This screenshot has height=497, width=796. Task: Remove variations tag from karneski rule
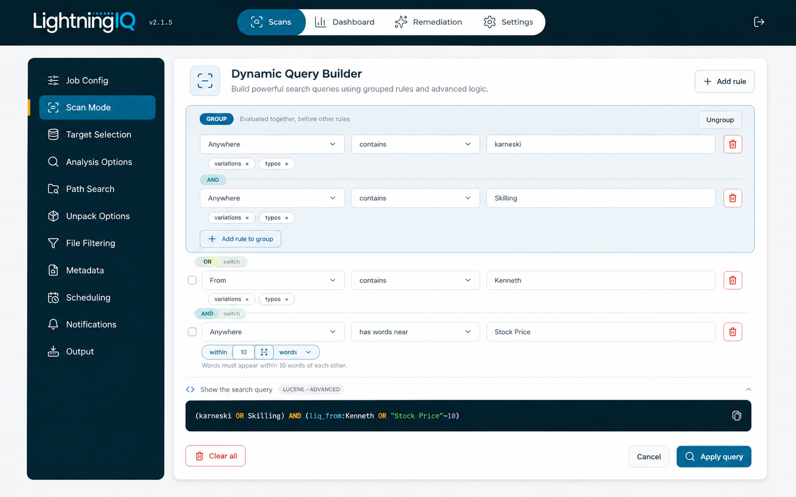pos(247,164)
